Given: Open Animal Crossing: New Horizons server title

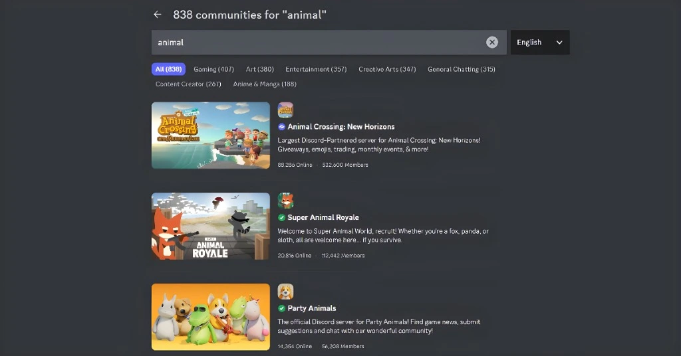Looking at the screenshot, I should tap(341, 127).
